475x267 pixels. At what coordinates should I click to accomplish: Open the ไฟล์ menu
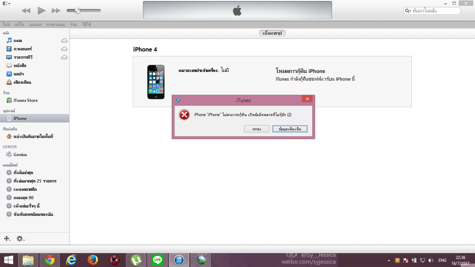(6, 25)
